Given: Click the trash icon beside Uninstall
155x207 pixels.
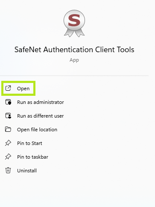Looking at the screenshot, I should pyautogui.click(x=8, y=171).
